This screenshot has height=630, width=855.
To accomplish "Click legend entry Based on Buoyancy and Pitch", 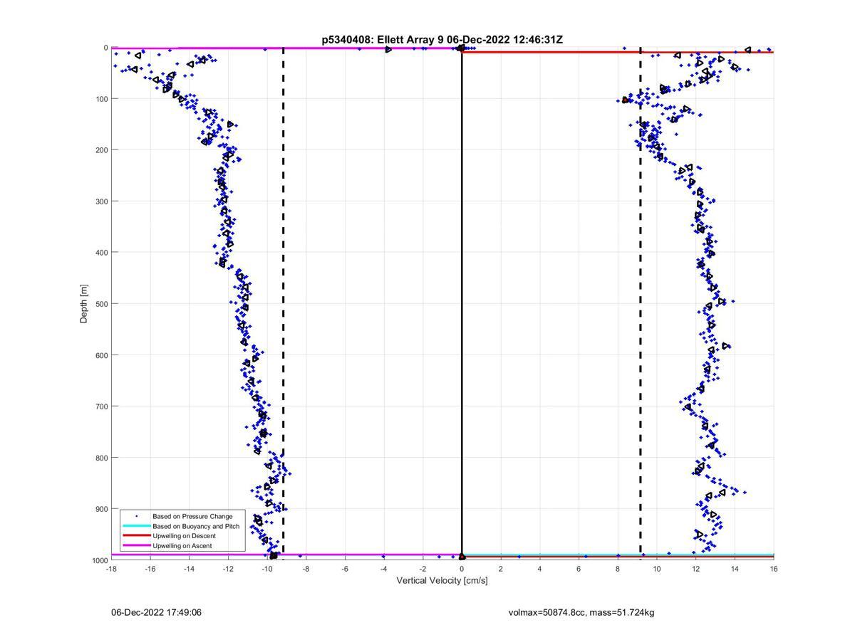I will (196, 526).
